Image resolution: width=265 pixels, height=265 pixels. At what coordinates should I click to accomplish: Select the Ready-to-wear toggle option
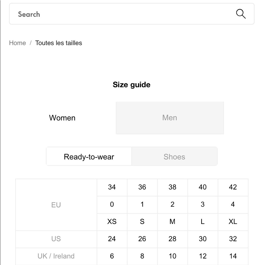89,157
